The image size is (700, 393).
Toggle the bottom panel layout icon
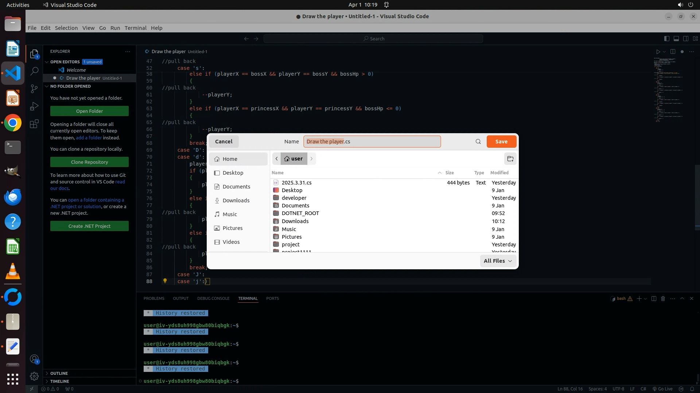click(x=676, y=39)
